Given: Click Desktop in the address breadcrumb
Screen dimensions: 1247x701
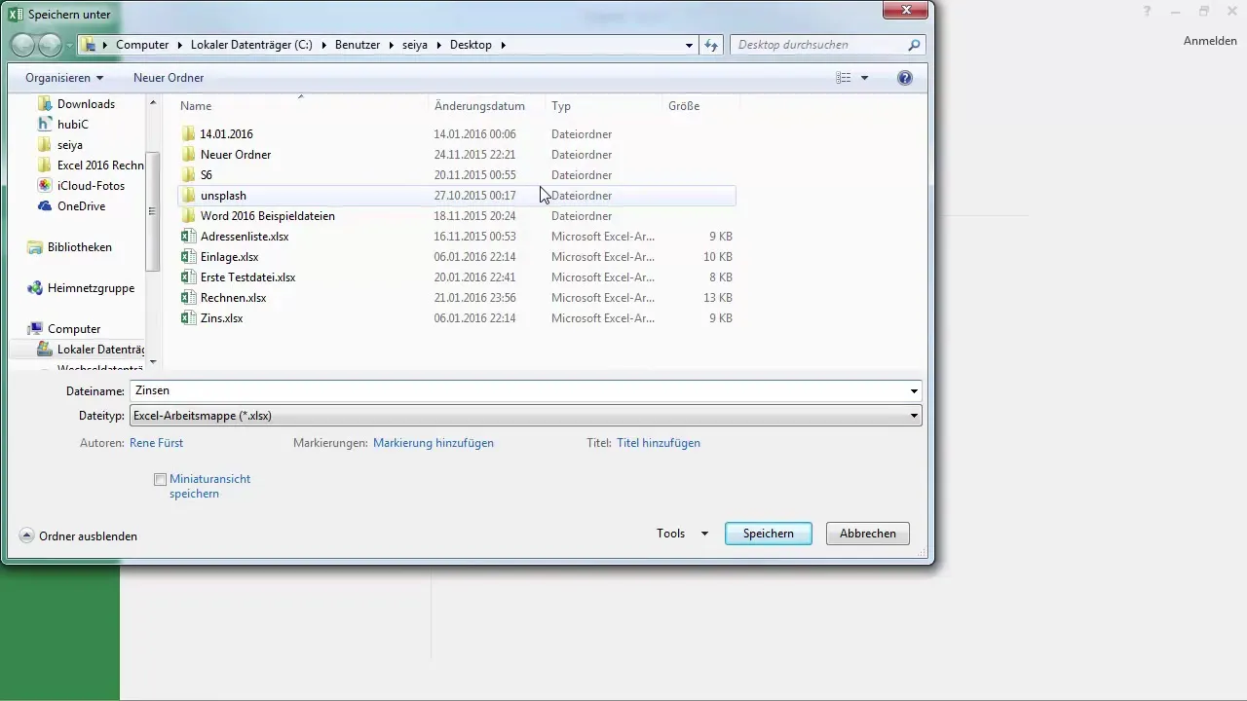Looking at the screenshot, I should coord(471,45).
